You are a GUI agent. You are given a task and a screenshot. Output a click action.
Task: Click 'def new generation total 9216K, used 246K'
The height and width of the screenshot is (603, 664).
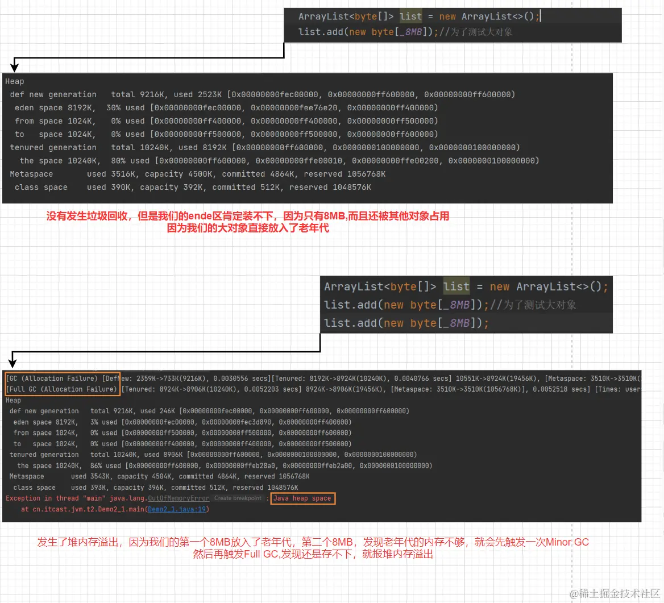click(92, 411)
